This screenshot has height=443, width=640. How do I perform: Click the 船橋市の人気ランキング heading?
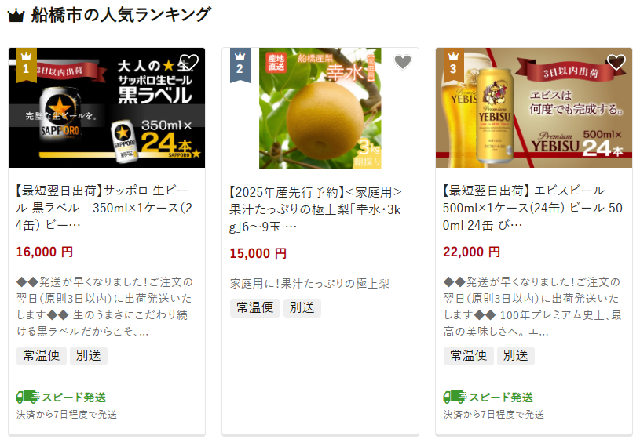pos(121,15)
